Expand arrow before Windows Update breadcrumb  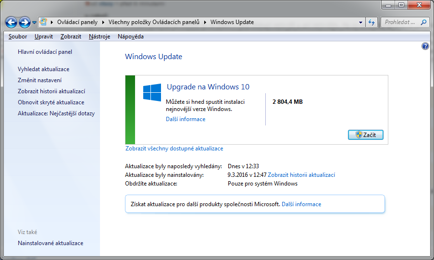(x=205, y=22)
